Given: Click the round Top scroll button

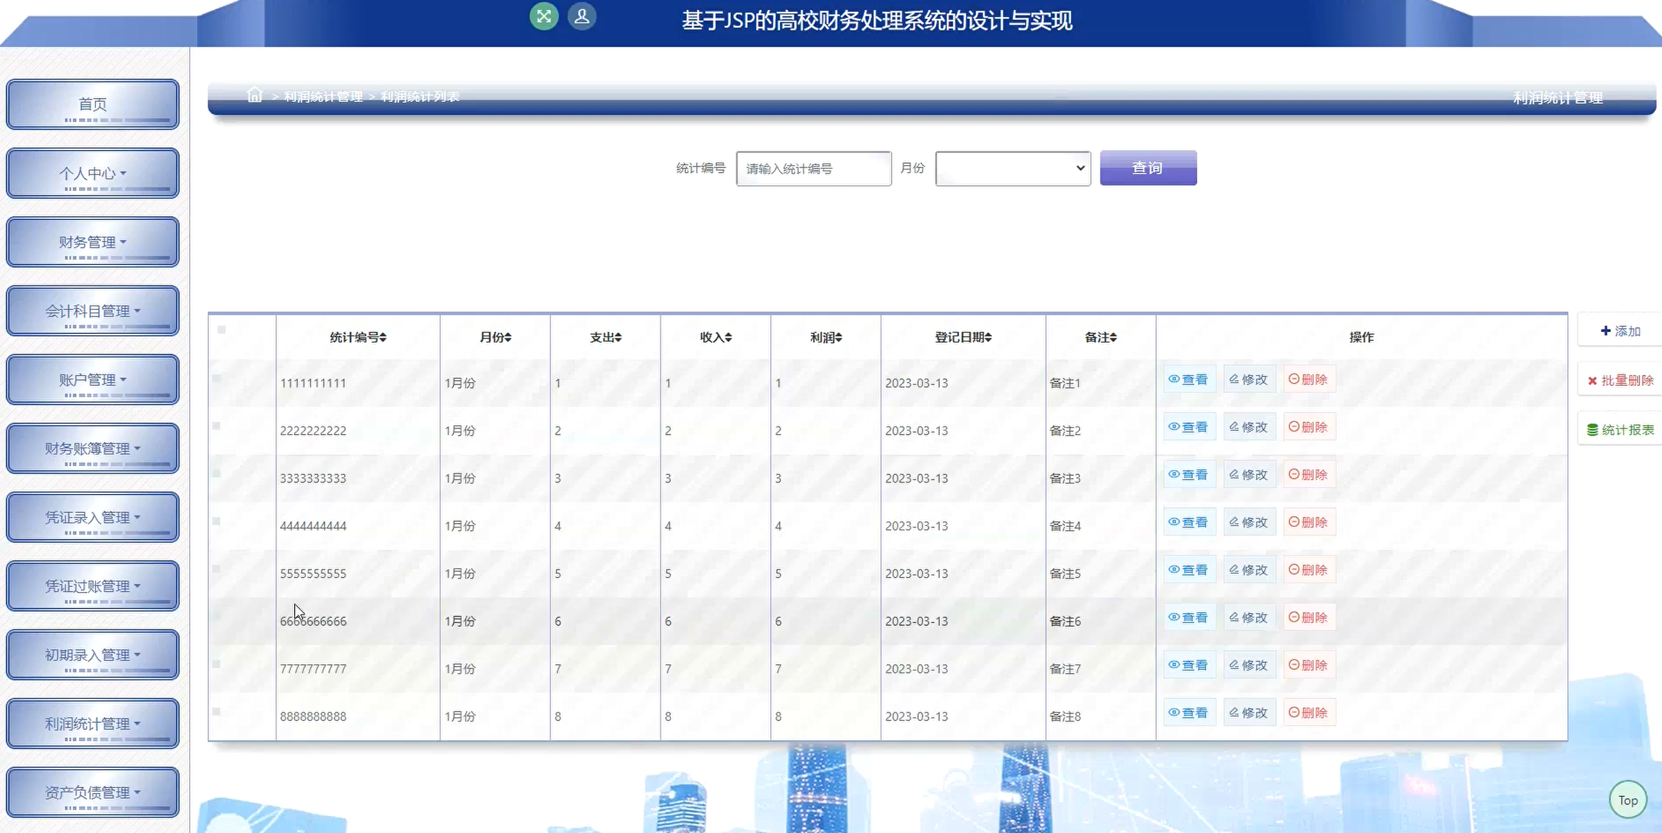Looking at the screenshot, I should tap(1627, 800).
